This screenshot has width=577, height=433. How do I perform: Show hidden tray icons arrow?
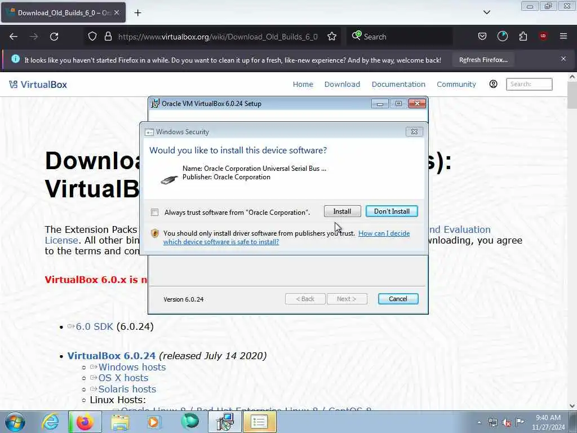coord(479,422)
